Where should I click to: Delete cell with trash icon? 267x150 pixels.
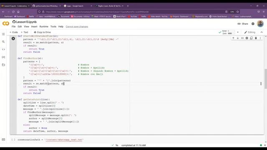coord(256,38)
